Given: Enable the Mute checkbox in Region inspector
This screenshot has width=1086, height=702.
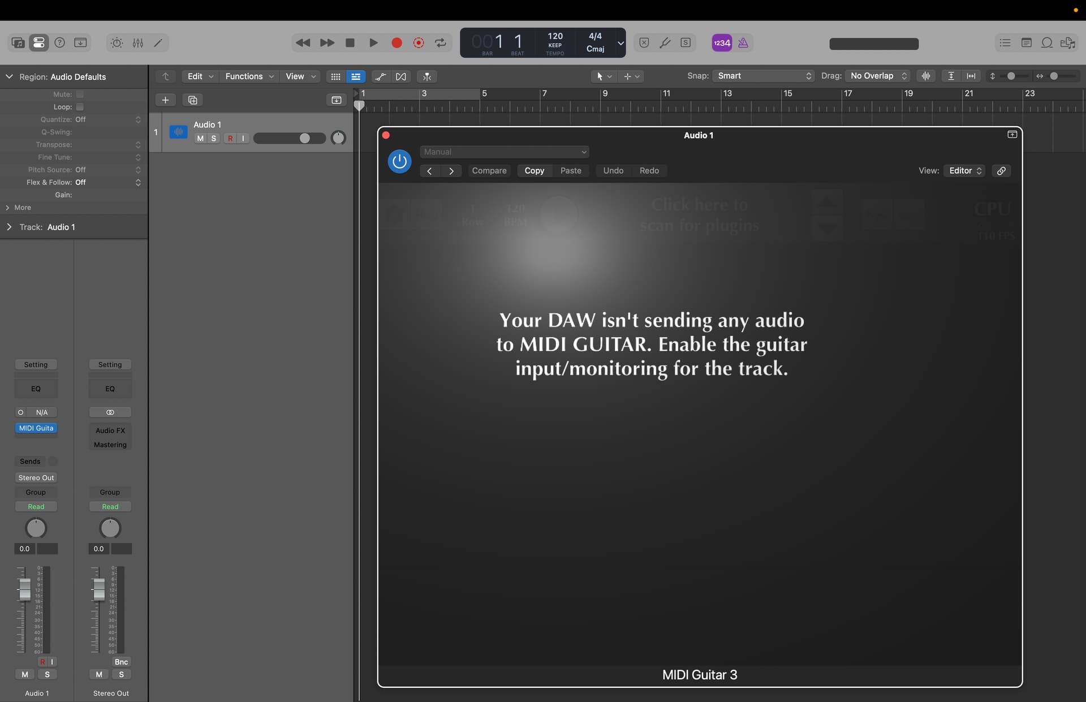Looking at the screenshot, I should click(80, 94).
